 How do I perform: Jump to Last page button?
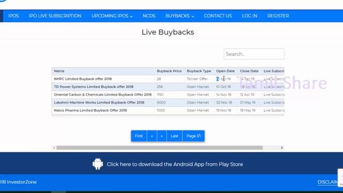(174, 136)
